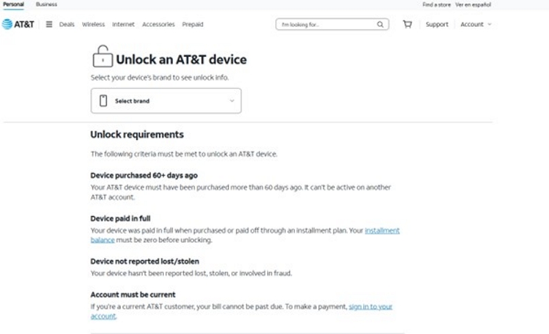Viewport: 549px width, 334px height.
Task: Switch to the Business tab
Action: 47,4
